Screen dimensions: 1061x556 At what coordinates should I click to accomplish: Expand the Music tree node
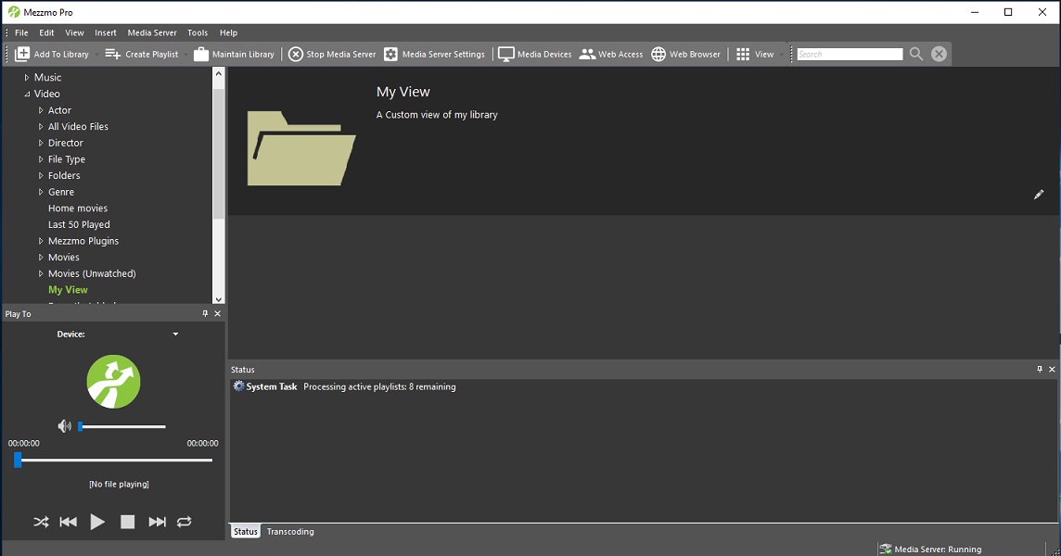27,78
